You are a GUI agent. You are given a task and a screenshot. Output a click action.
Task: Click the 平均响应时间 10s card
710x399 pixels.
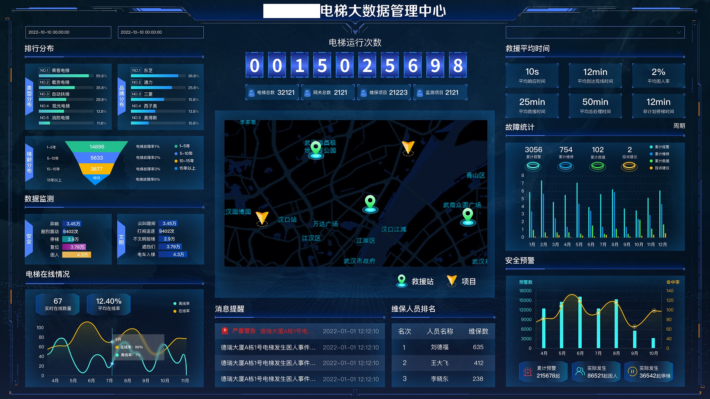click(x=532, y=75)
